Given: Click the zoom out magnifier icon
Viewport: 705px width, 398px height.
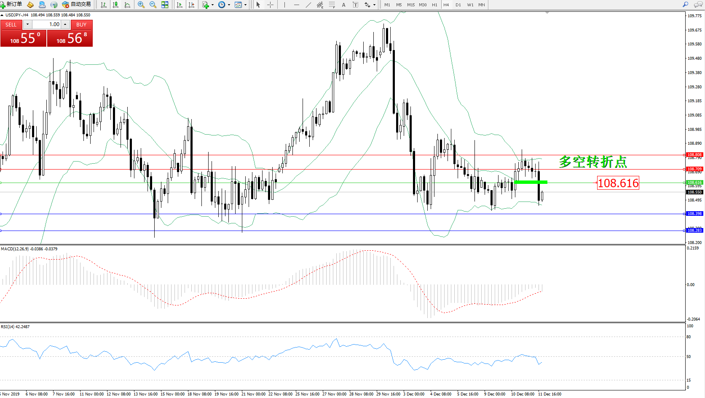Looking at the screenshot, I should (153, 5).
